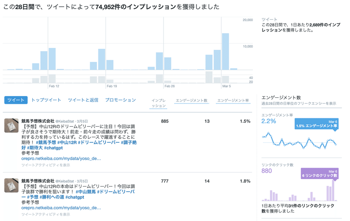Image resolution: width=350 pixels, height=221 pixels.
Task: Click the 13 engagements cell
Action: 207,121
